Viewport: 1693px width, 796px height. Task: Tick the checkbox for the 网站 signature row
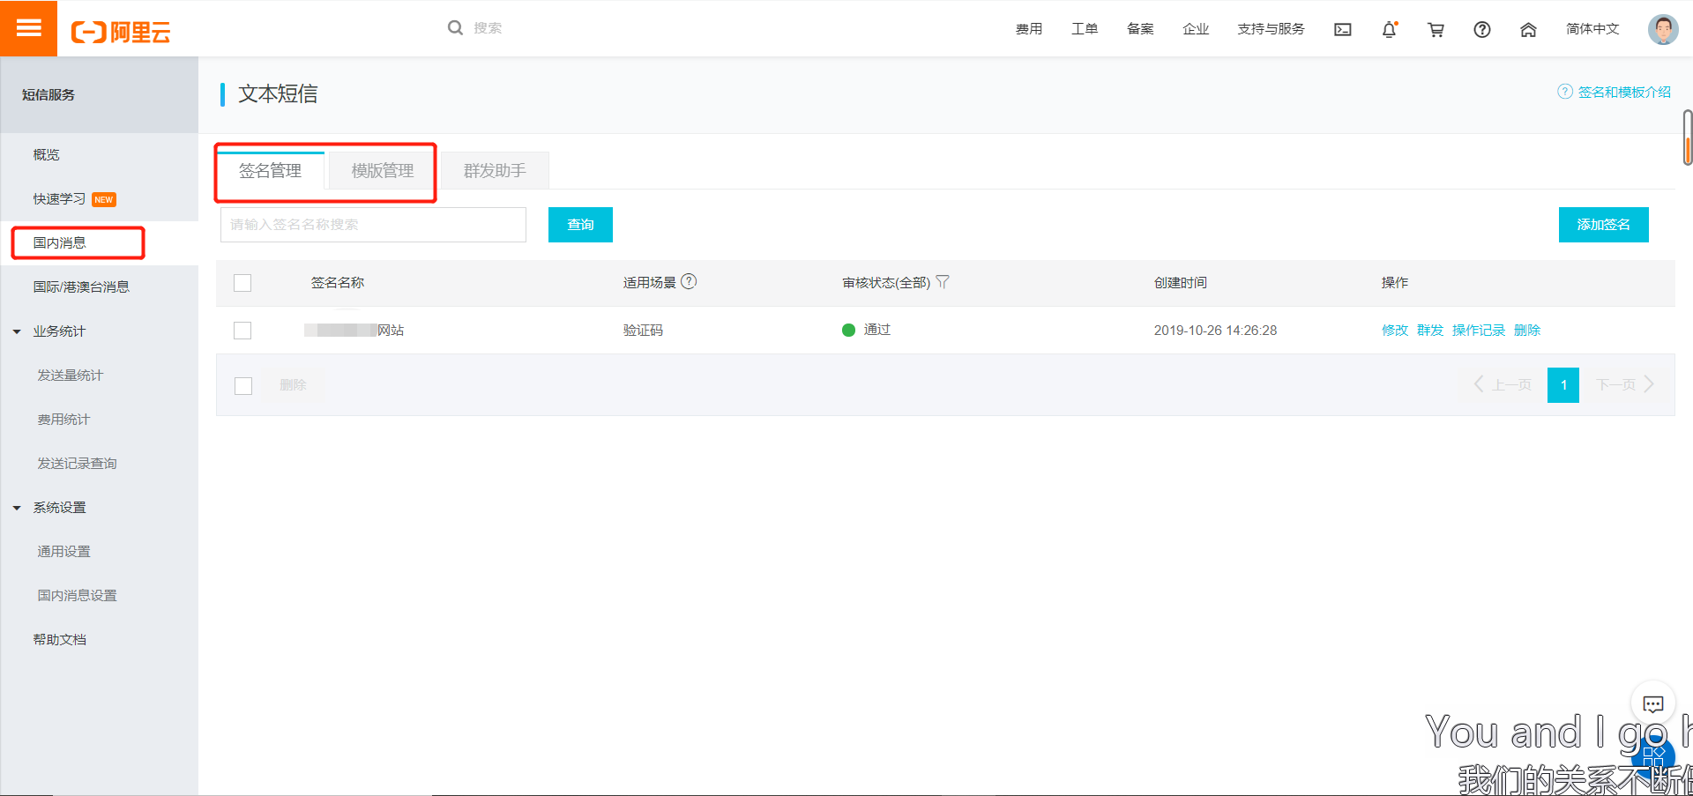(242, 331)
